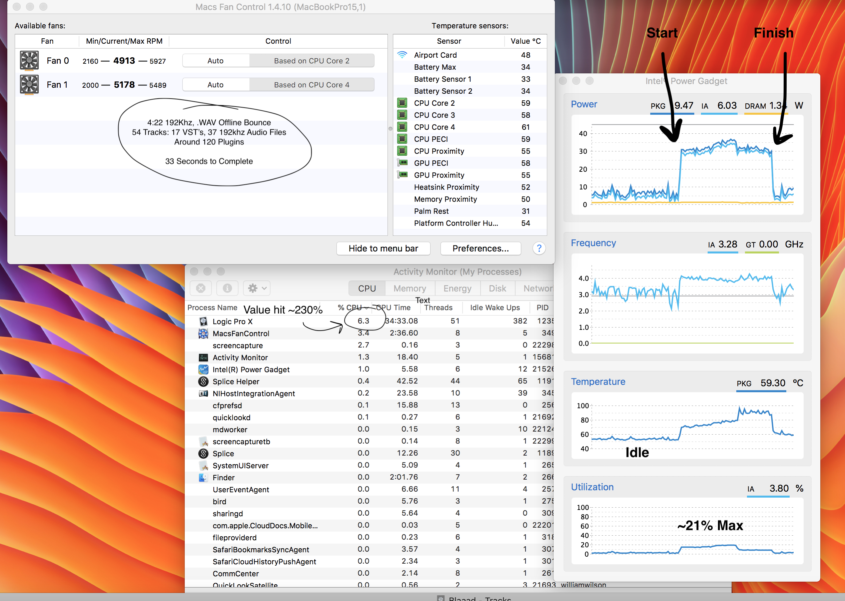845x601 pixels.
Task: Select the Battery Max sensor row
Action: click(x=470, y=67)
